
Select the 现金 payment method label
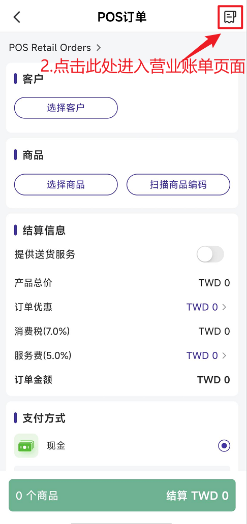click(x=56, y=445)
